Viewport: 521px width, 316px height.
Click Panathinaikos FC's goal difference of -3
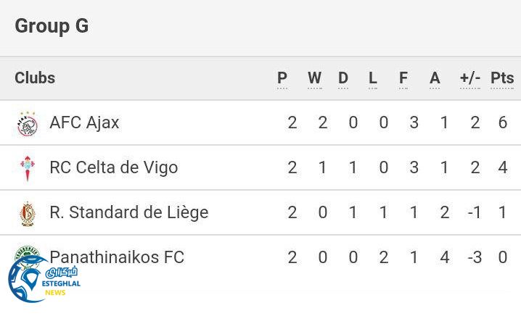pos(474,257)
